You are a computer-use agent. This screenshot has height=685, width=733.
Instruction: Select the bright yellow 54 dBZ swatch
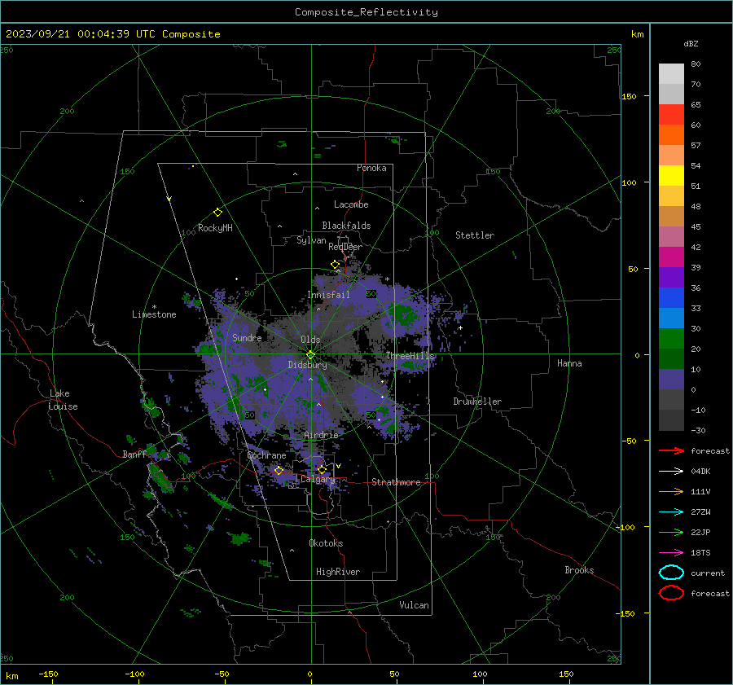pos(671,175)
